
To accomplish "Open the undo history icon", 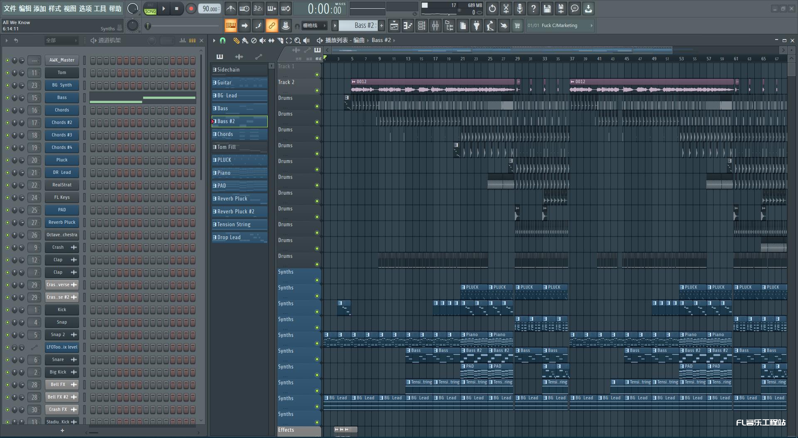I will pos(492,8).
